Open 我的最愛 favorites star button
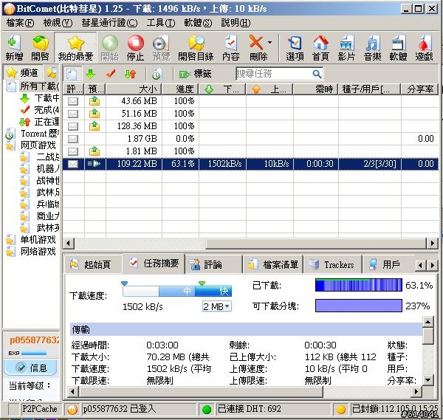Screen dimensions: 443x420 (x=75, y=48)
